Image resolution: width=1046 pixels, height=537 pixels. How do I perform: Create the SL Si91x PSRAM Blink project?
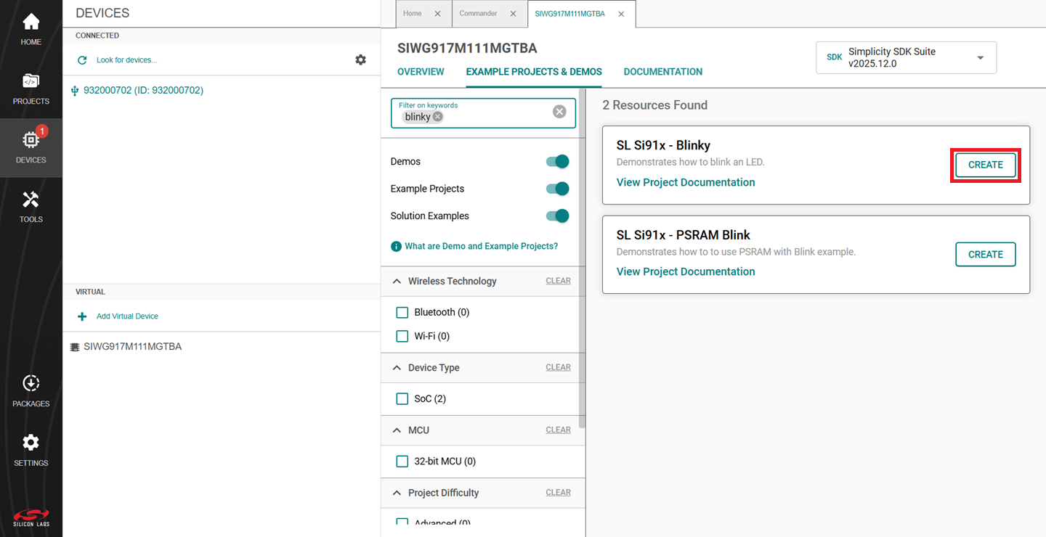tap(985, 254)
